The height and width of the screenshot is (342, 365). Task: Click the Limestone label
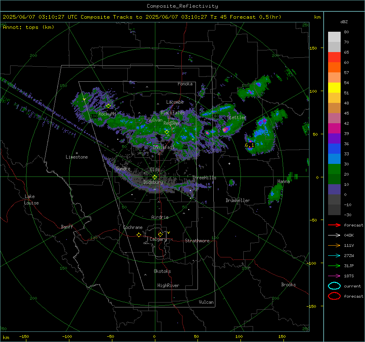77,157
